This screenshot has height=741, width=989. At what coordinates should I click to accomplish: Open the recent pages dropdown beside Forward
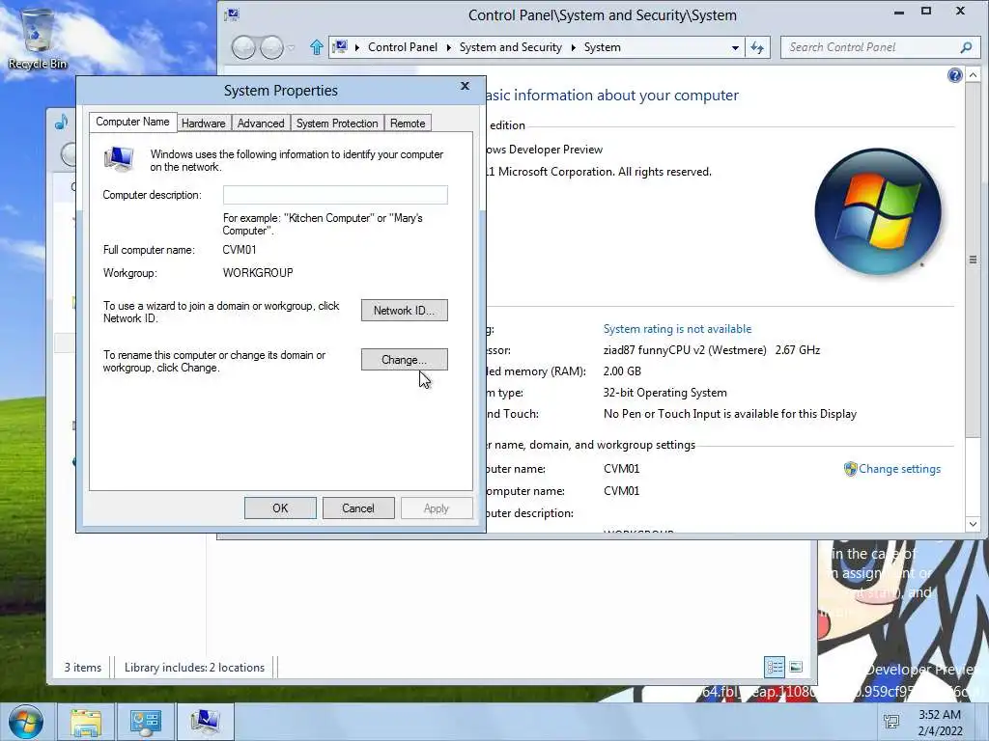291,47
